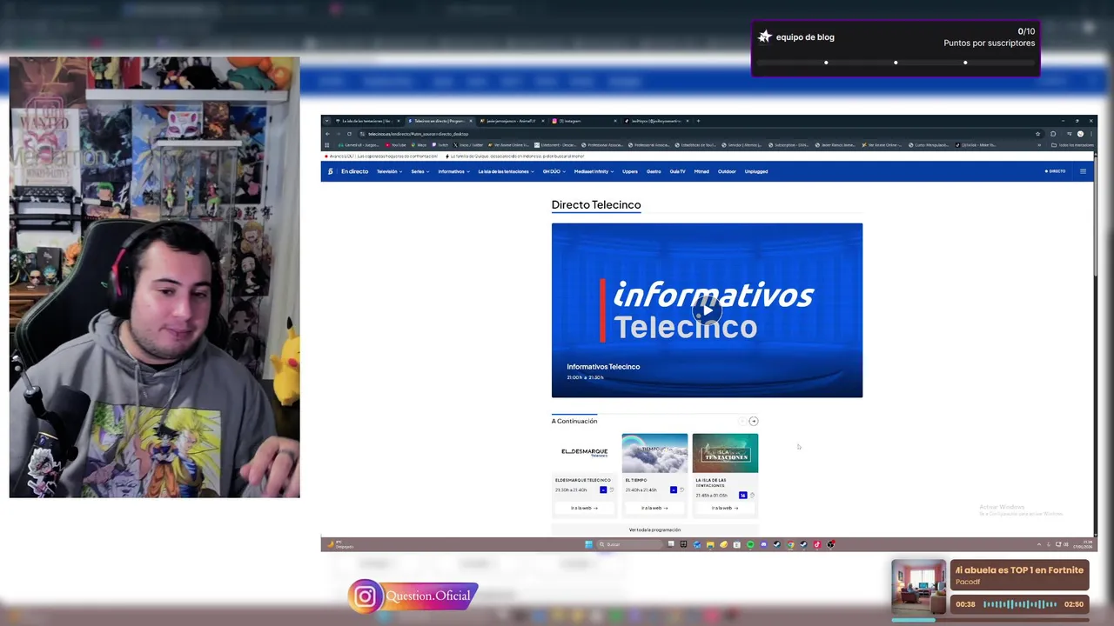
Task: Open the hamburger menu in the Telecinco header
Action: (1083, 171)
